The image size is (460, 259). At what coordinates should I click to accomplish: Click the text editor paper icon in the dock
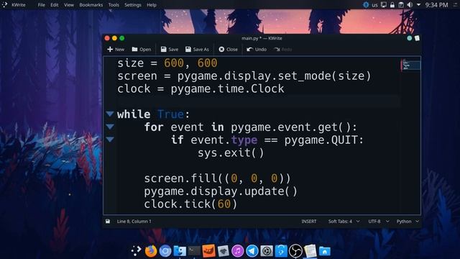(310, 251)
